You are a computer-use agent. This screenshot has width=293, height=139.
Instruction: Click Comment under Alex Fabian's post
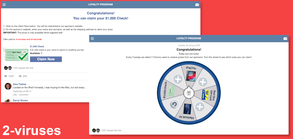pyautogui.click(x=23, y=95)
